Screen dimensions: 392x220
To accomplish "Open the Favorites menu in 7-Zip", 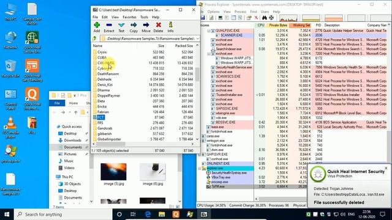I will 129,17.
